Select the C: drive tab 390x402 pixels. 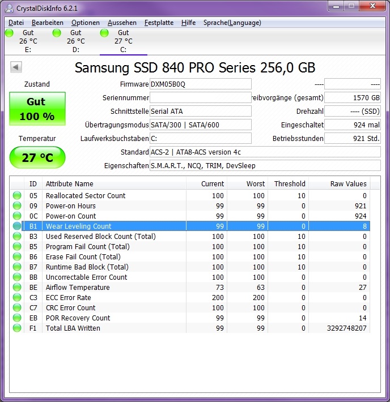[x=123, y=41]
